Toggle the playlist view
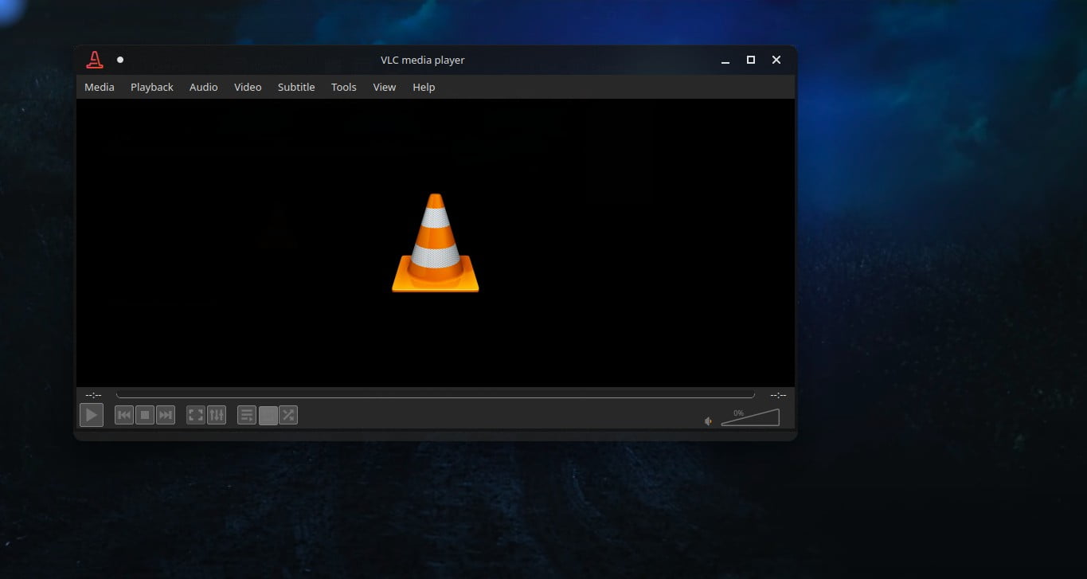The height and width of the screenshot is (579, 1087). point(247,415)
